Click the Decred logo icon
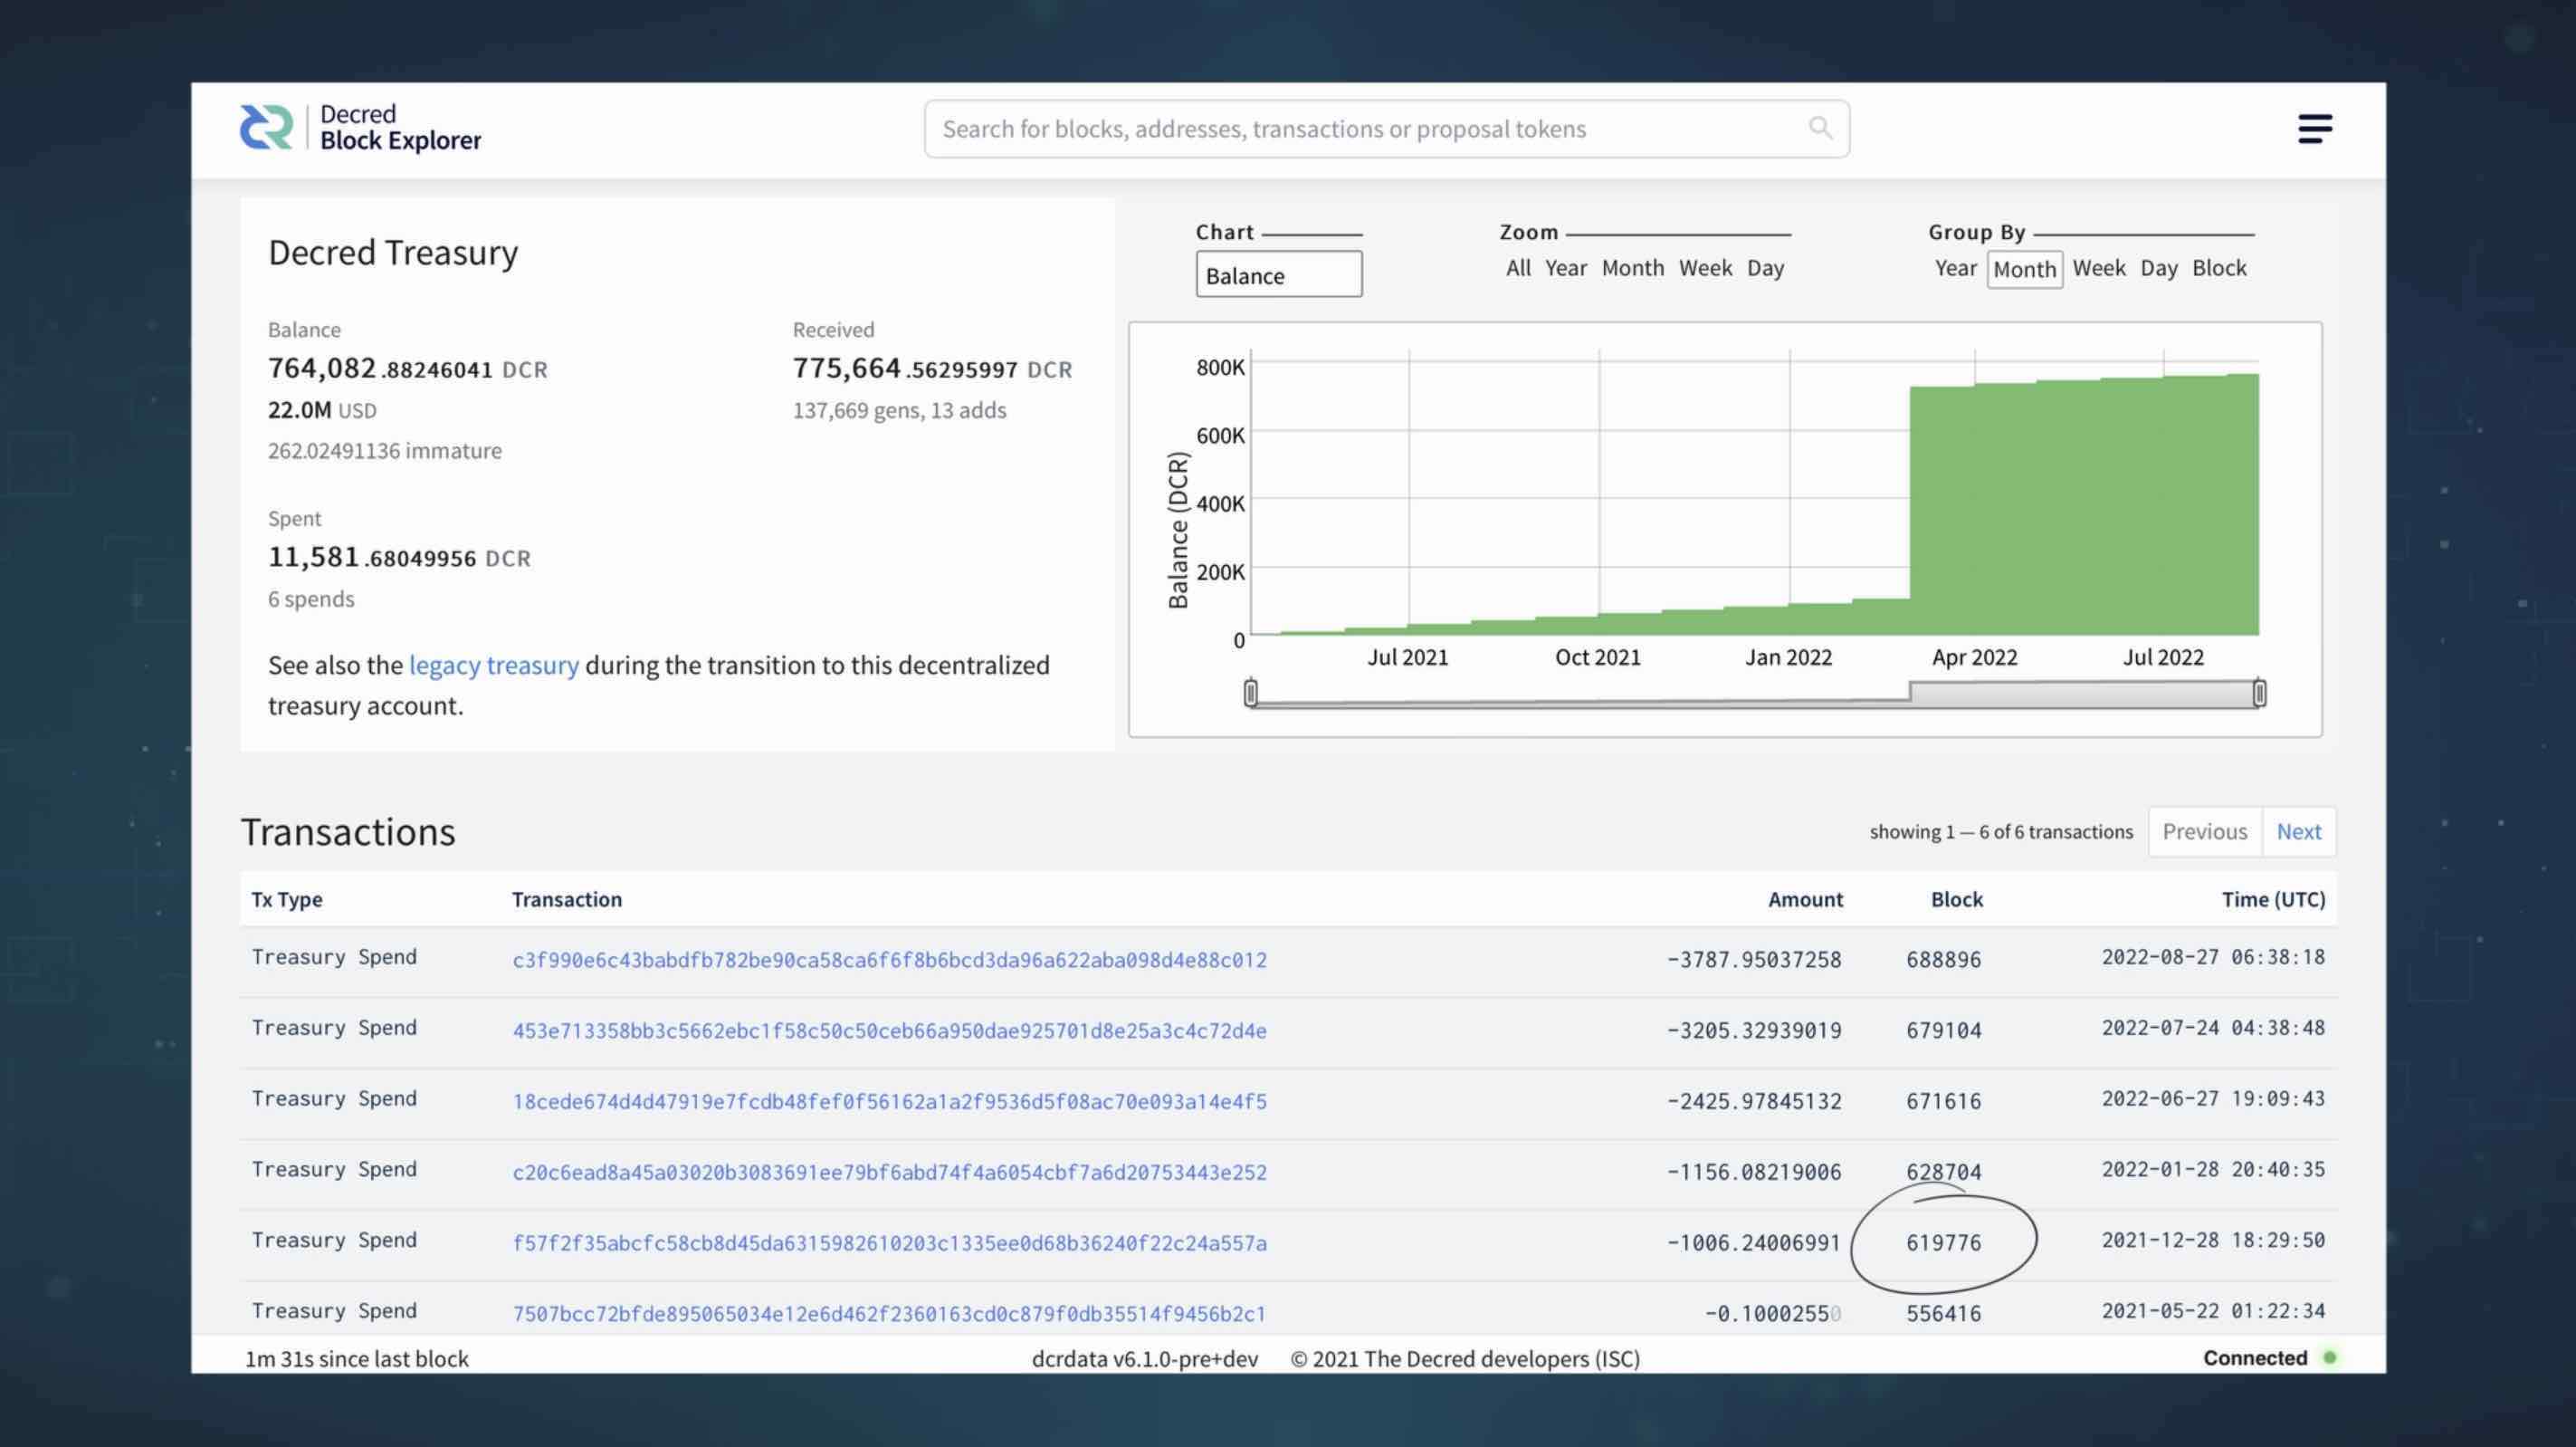 (266, 128)
